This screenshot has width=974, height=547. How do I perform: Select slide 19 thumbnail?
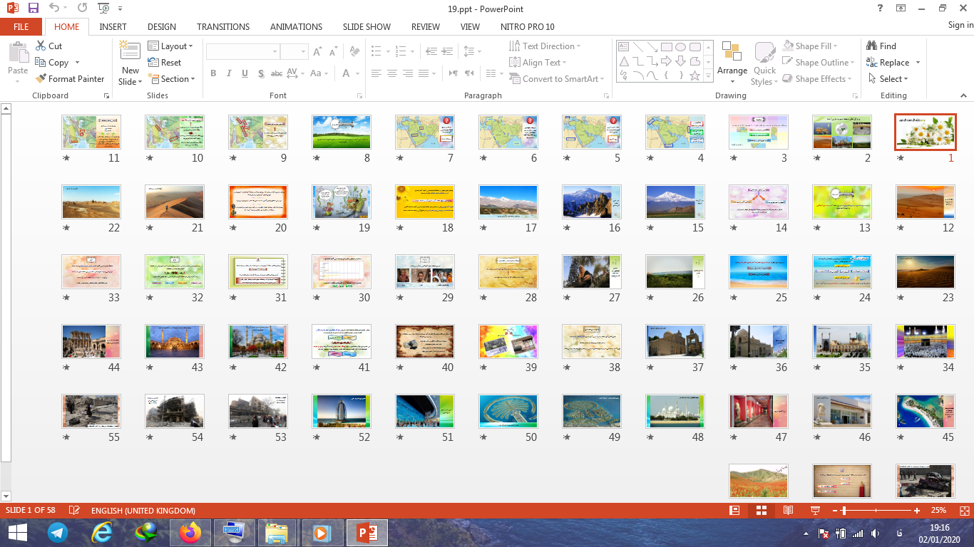[x=342, y=202]
